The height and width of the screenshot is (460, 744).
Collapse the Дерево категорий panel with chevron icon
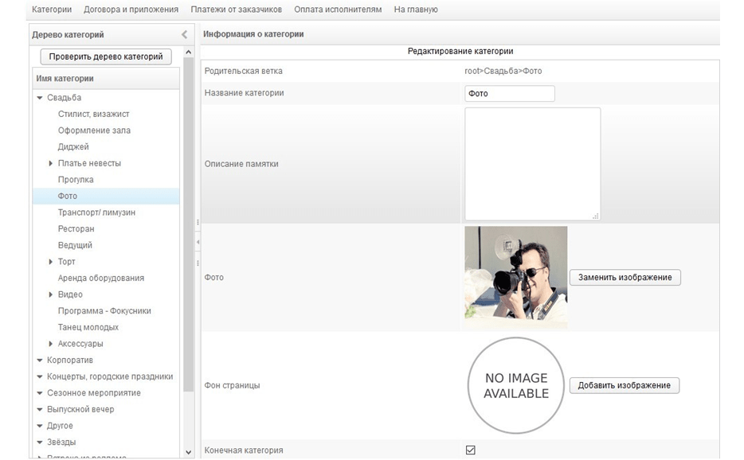185,35
